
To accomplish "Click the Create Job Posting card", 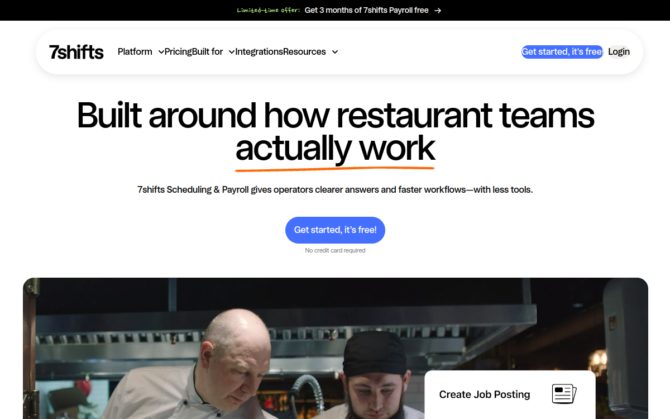I will (510, 394).
